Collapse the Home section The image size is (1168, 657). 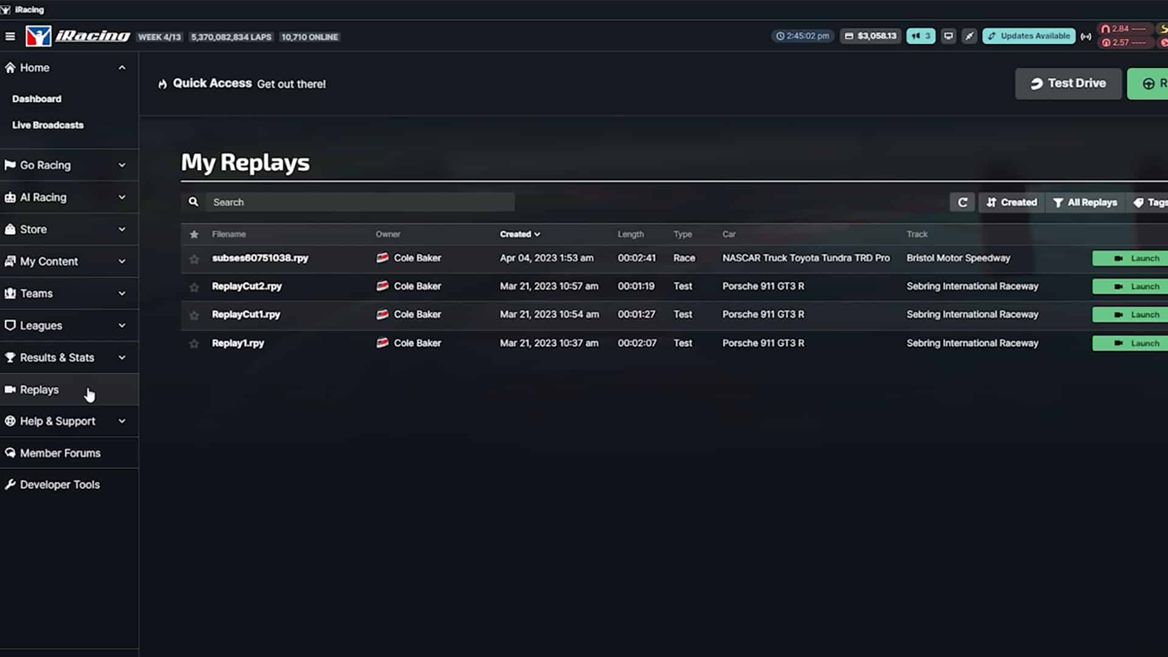click(x=121, y=68)
